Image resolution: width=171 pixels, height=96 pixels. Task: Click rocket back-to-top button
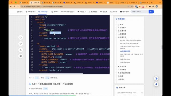pos(156,84)
